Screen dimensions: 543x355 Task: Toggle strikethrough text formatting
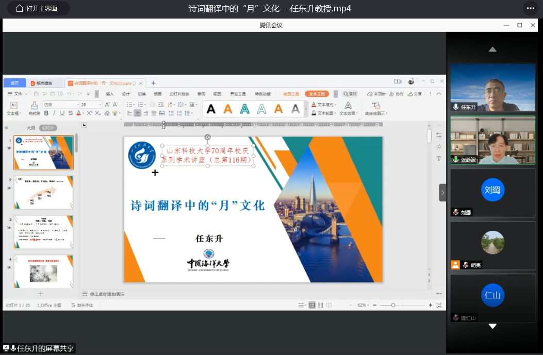[71, 113]
